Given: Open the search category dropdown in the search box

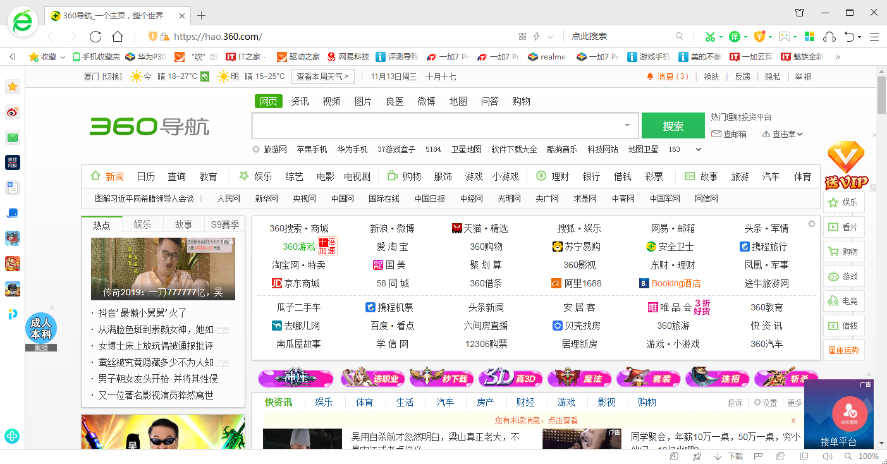Looking at the screenshot, I should tap(627, 125).
